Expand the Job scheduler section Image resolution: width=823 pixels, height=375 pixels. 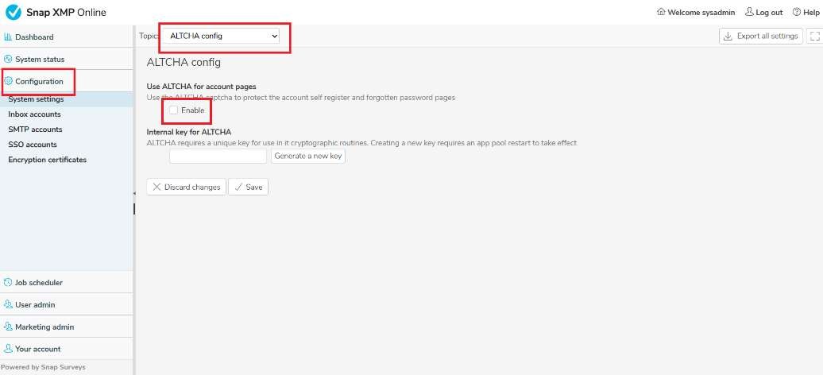(x=38, y=282)
